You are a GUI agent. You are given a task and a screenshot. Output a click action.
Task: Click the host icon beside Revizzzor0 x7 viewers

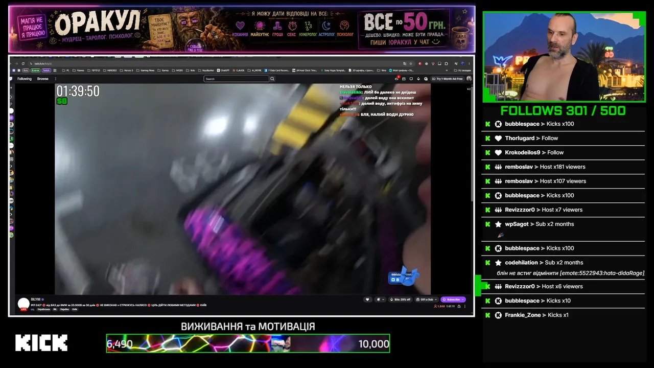(x=498, y=210)
